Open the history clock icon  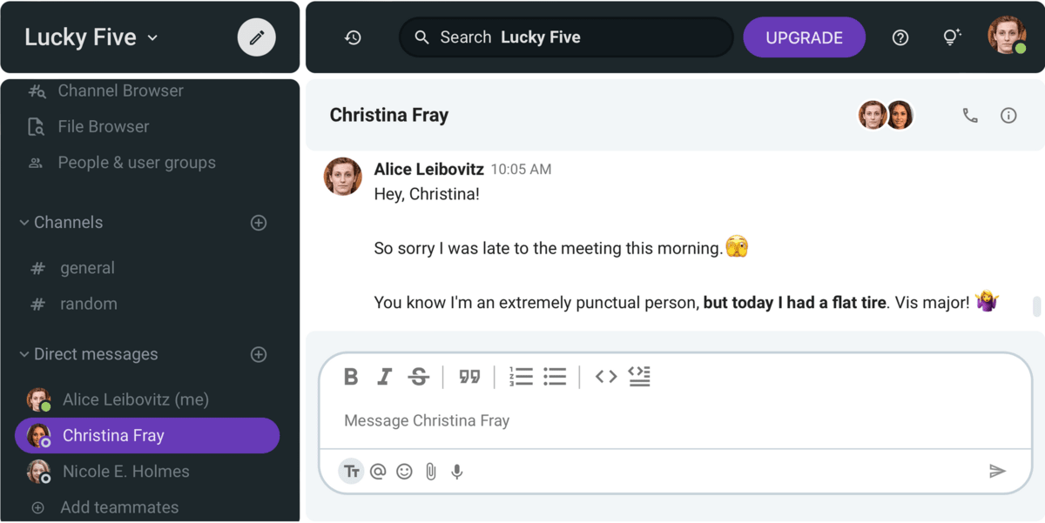click(353, 37)
